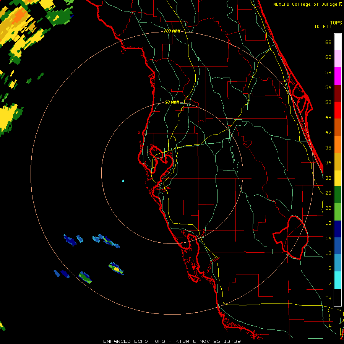
Task: Click the 'TH' legend label
Action: (x=328, y=299)
